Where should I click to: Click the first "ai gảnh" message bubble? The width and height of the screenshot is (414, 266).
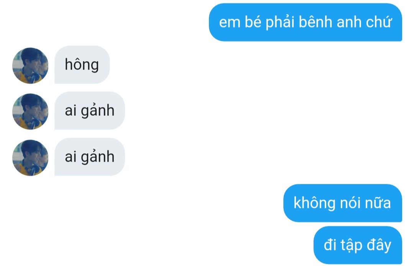[89, 110]
